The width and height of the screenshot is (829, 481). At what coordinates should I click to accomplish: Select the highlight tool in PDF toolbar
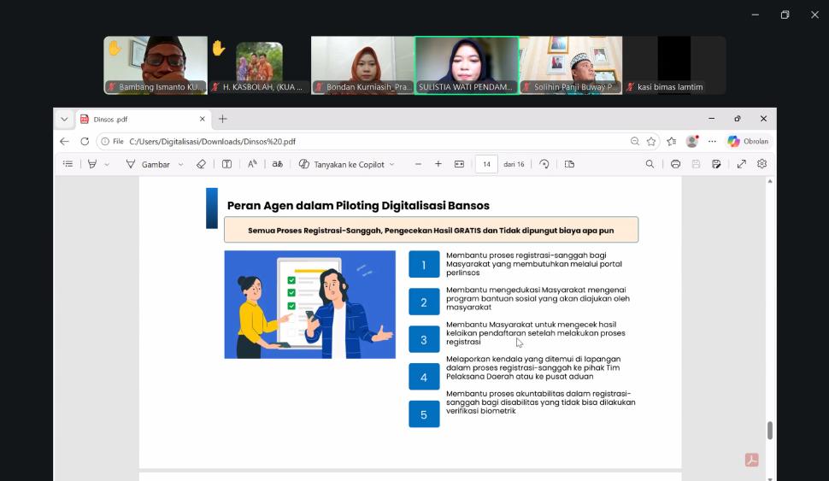(x=92, y=164)
